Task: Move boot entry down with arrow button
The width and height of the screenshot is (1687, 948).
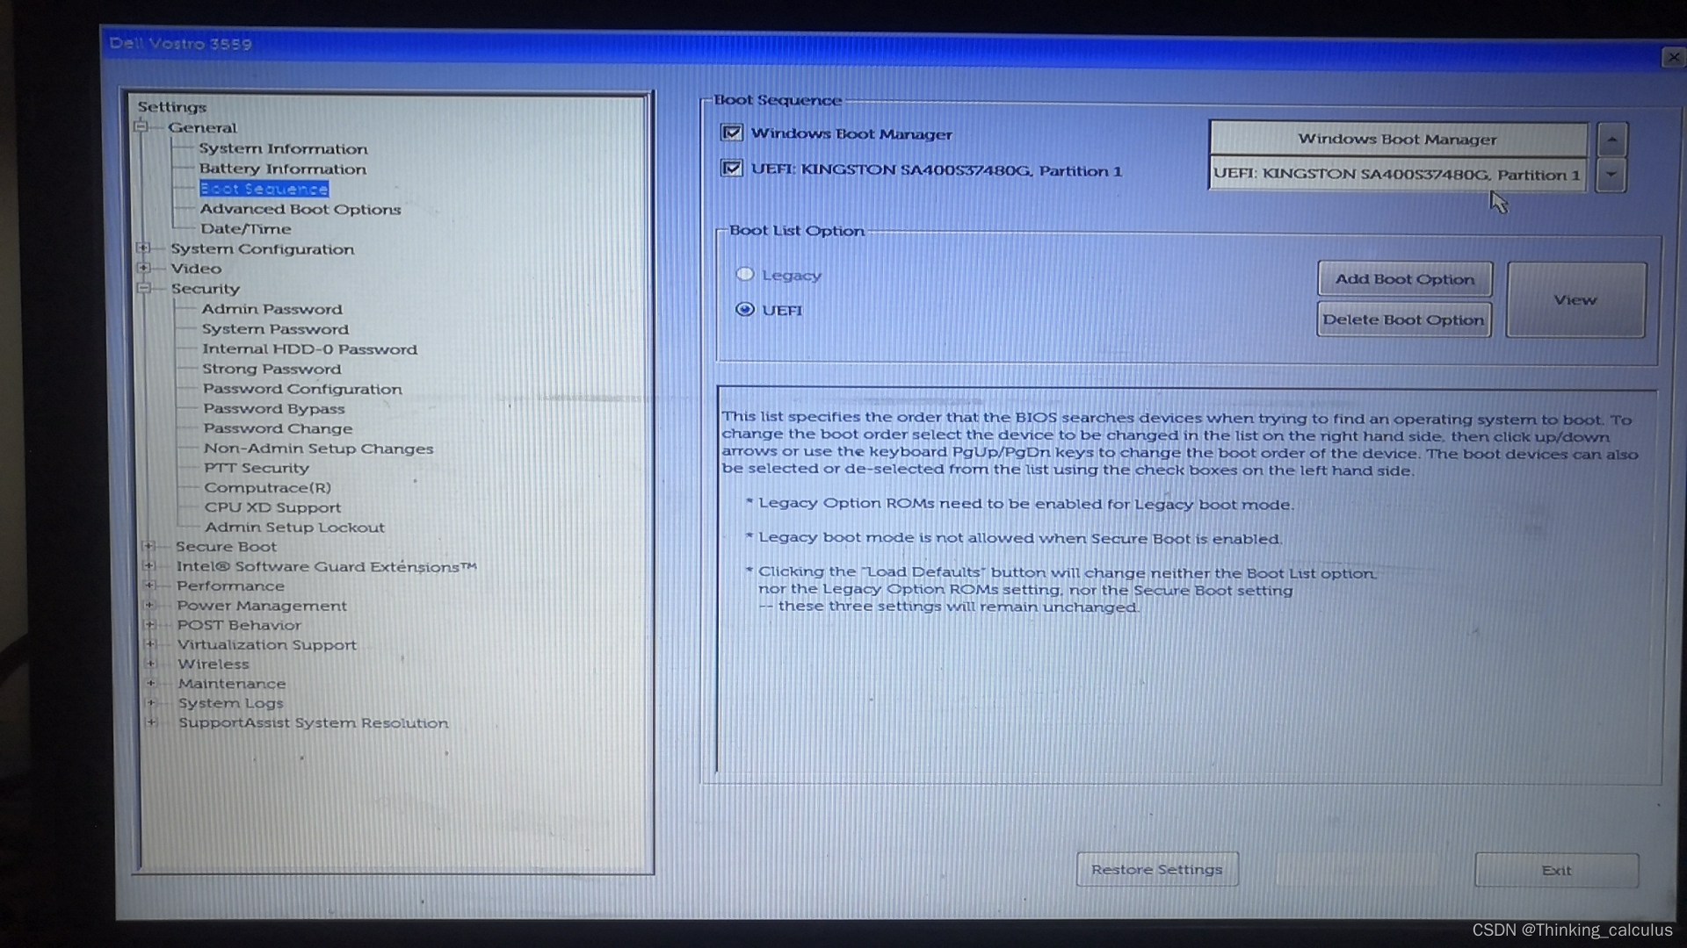Action: tap(1611, 175)
